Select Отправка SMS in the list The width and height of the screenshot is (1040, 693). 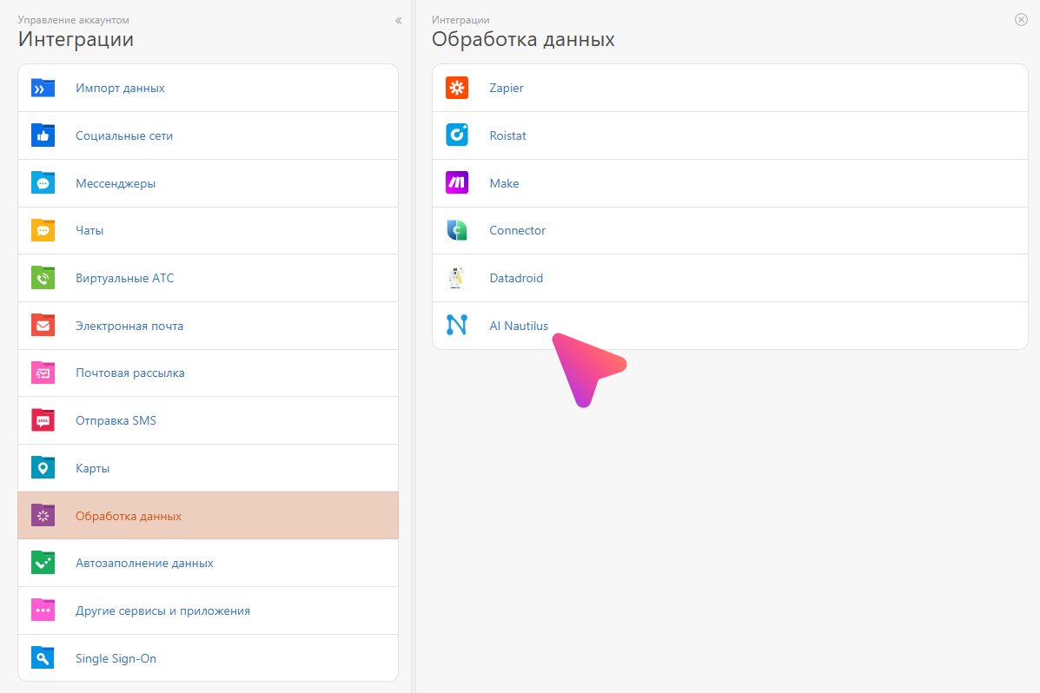click(116, 420)
